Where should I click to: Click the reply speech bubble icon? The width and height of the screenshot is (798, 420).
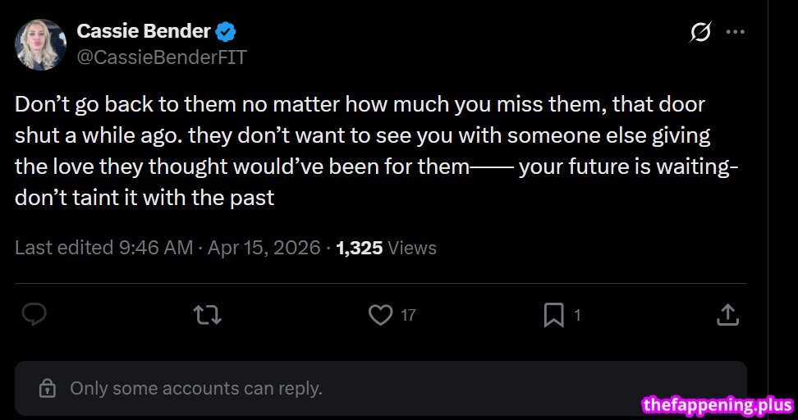34,314
